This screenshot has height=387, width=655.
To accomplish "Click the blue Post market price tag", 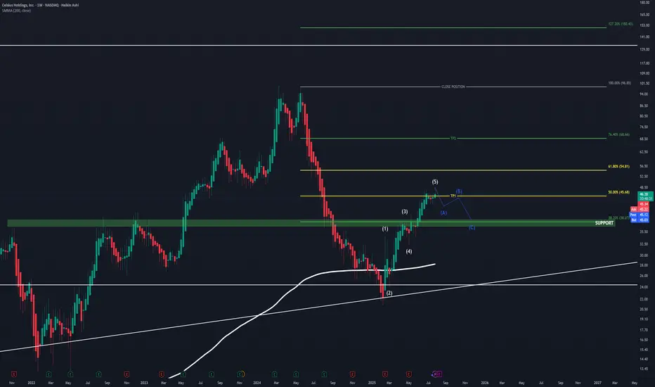I will pos(639,215).
